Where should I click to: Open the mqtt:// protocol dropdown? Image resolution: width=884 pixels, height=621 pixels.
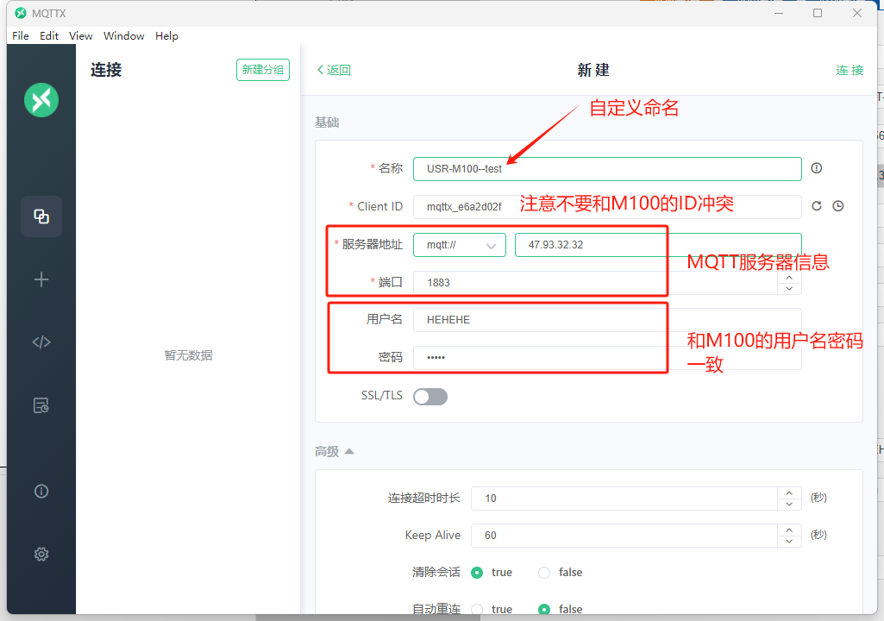click(x=459, y=245)
